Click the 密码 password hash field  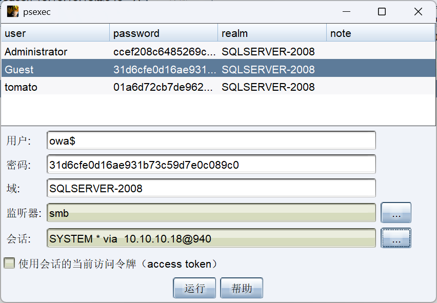[x=211, y=165]
